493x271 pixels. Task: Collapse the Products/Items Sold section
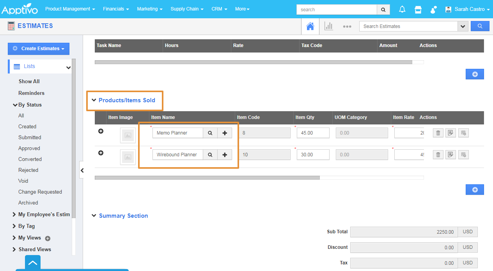tap(94, 100)
